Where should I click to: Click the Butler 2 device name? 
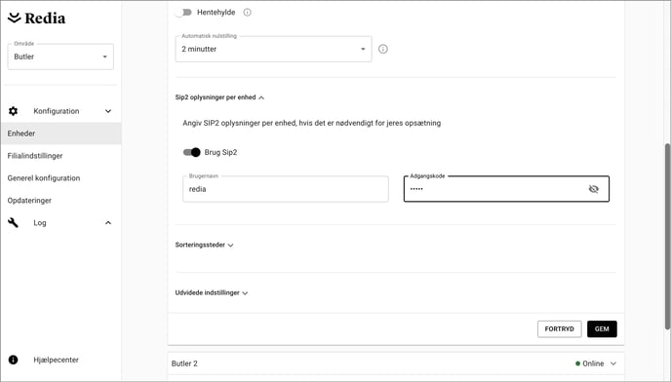click(x=184, y=363)
